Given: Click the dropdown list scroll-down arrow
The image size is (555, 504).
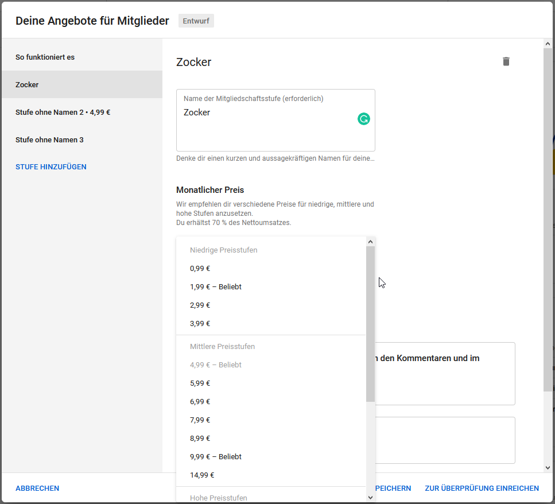Looking at the screenshot, I should coord(370,497).
